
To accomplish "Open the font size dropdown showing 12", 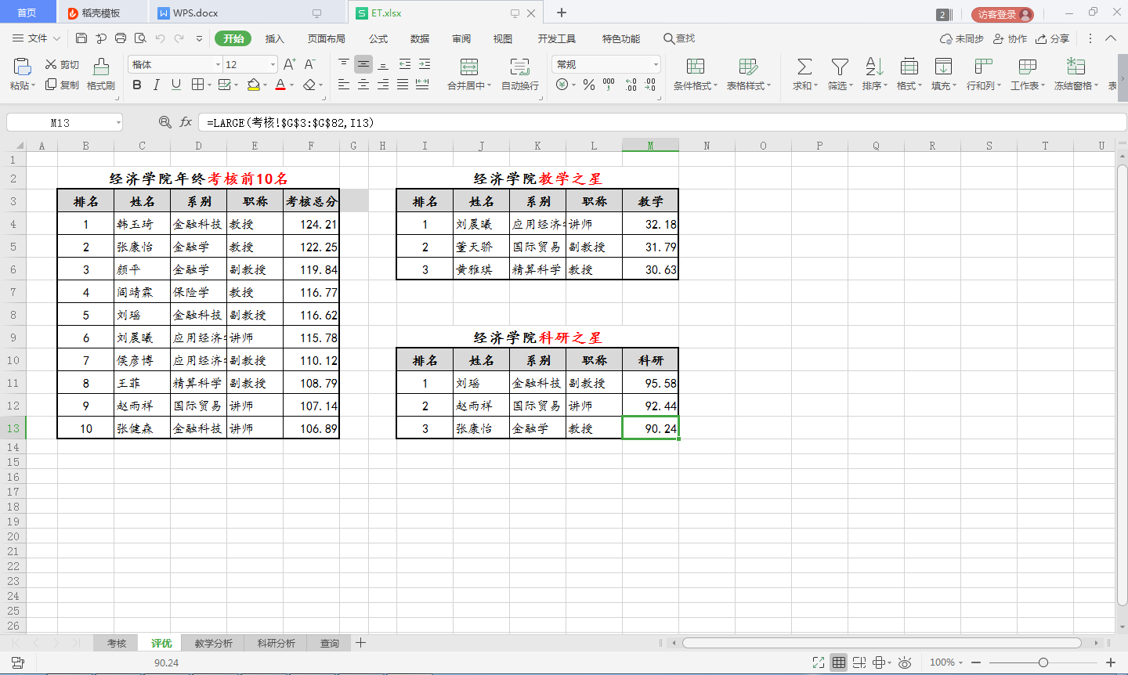I will 273,64.
